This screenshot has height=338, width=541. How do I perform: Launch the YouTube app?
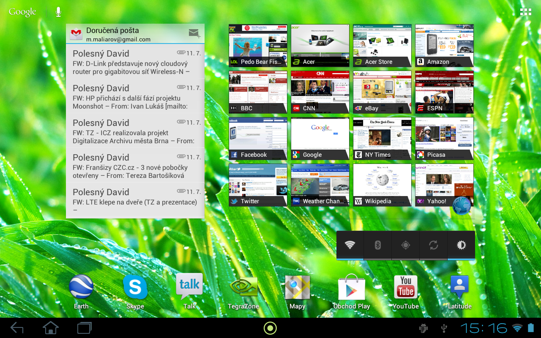(405, 289)
